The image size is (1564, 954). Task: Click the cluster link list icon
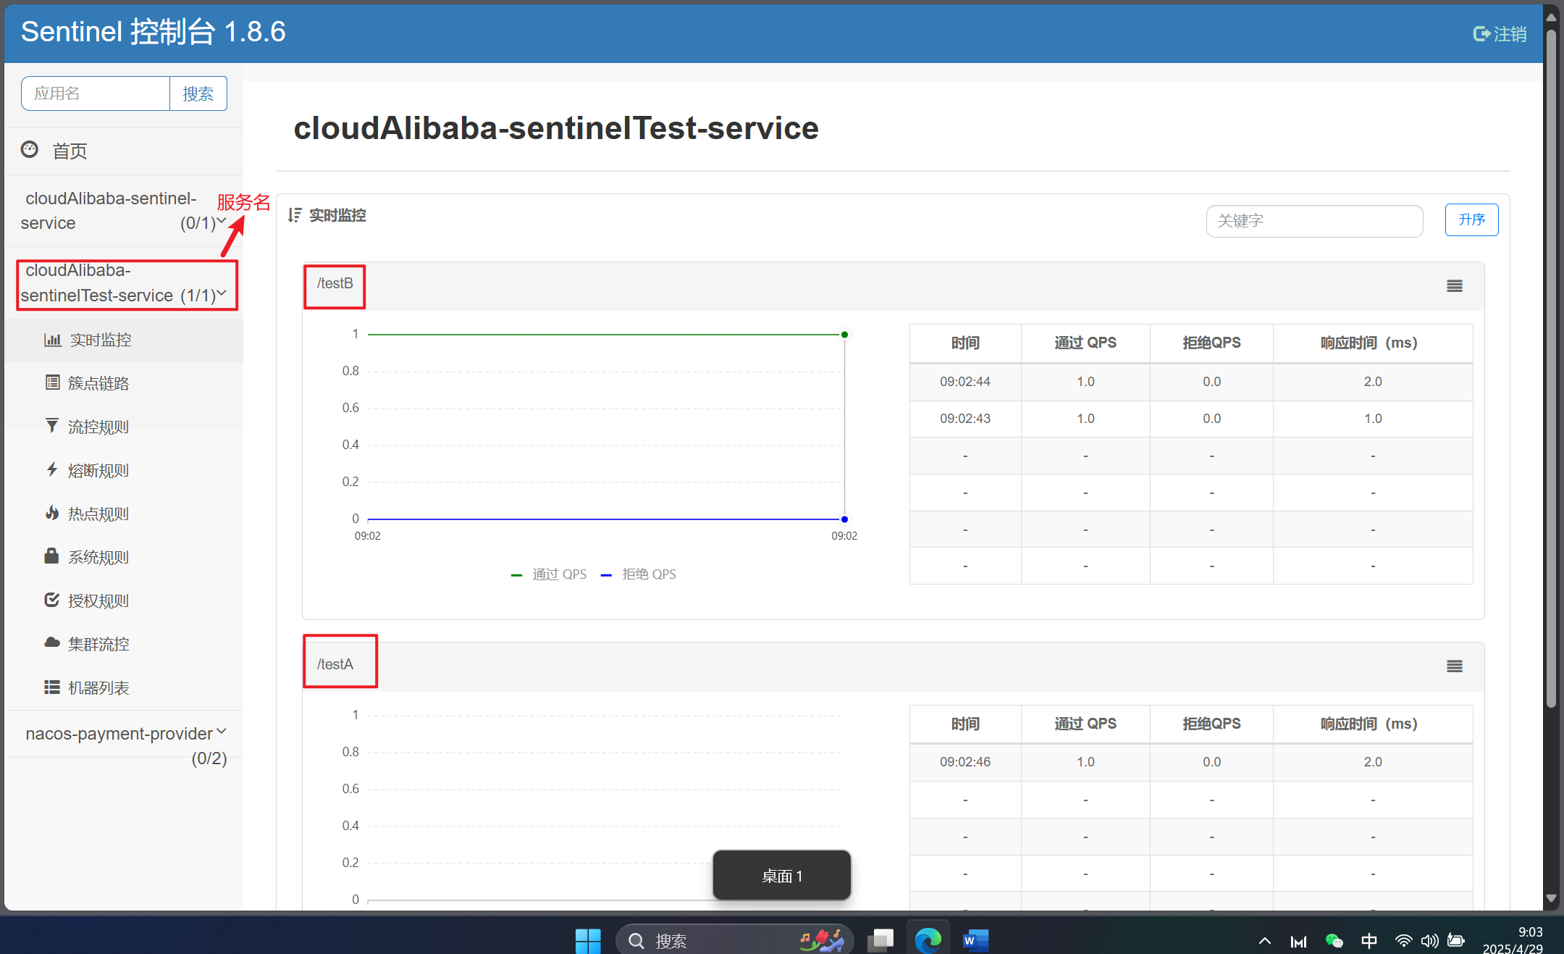point(52,382)
